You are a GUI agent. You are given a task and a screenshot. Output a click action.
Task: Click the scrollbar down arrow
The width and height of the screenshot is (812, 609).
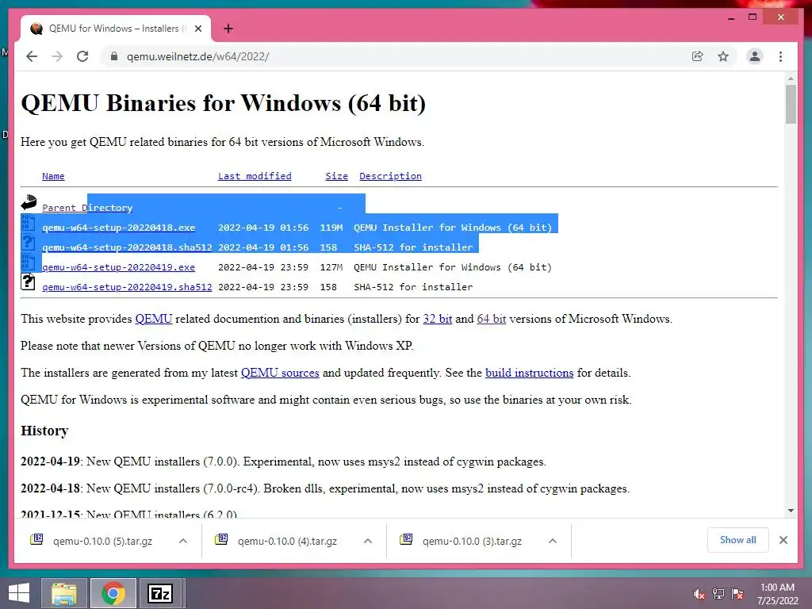pyautogui.click(x=791, y=511)
